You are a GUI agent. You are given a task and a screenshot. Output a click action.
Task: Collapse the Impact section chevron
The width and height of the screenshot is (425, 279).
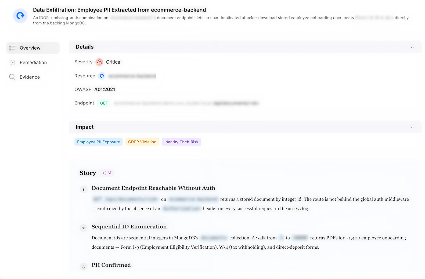tap(412, 127)
